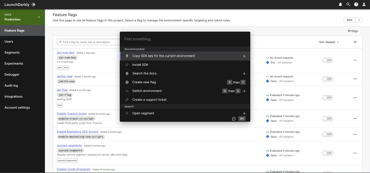Click the synced-segments tag label
This screenshot has height=173, width=370.
(67, 161)
